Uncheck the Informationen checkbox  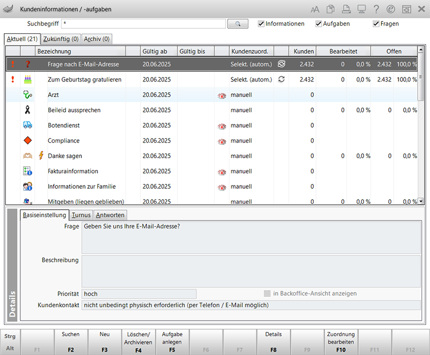pos(261,24)
